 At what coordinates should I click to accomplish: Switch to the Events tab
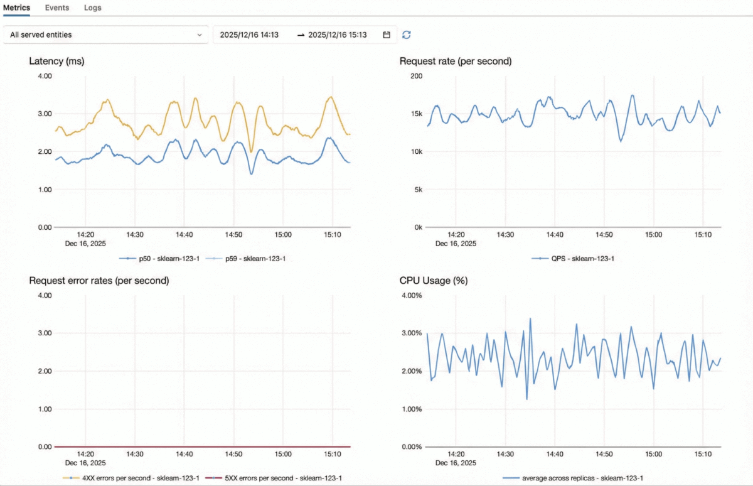click(x=57, y=8)
